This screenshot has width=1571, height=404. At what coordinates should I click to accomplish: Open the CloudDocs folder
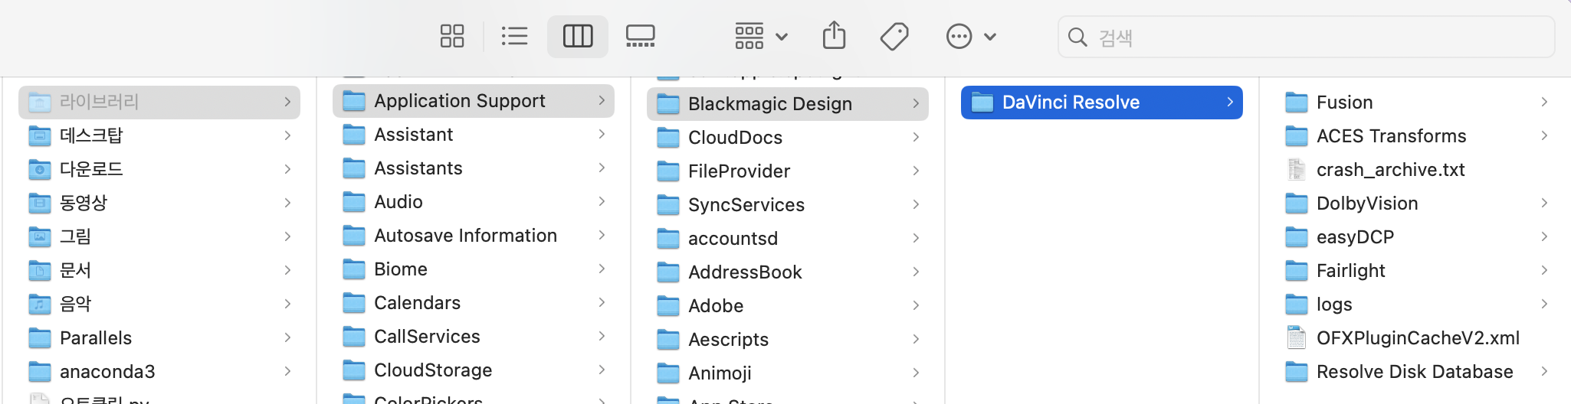tap(788, 137)
